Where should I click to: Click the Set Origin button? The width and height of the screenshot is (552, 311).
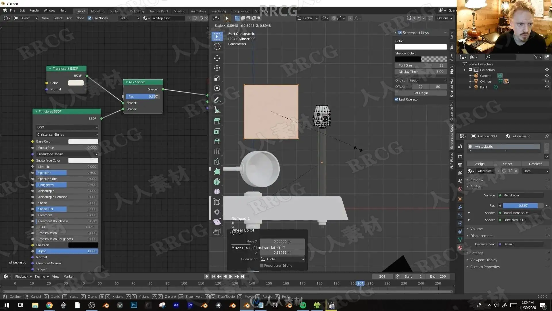click(421, 93)
